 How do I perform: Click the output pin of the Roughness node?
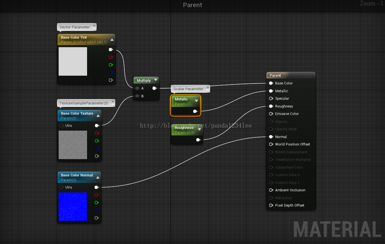198,140
